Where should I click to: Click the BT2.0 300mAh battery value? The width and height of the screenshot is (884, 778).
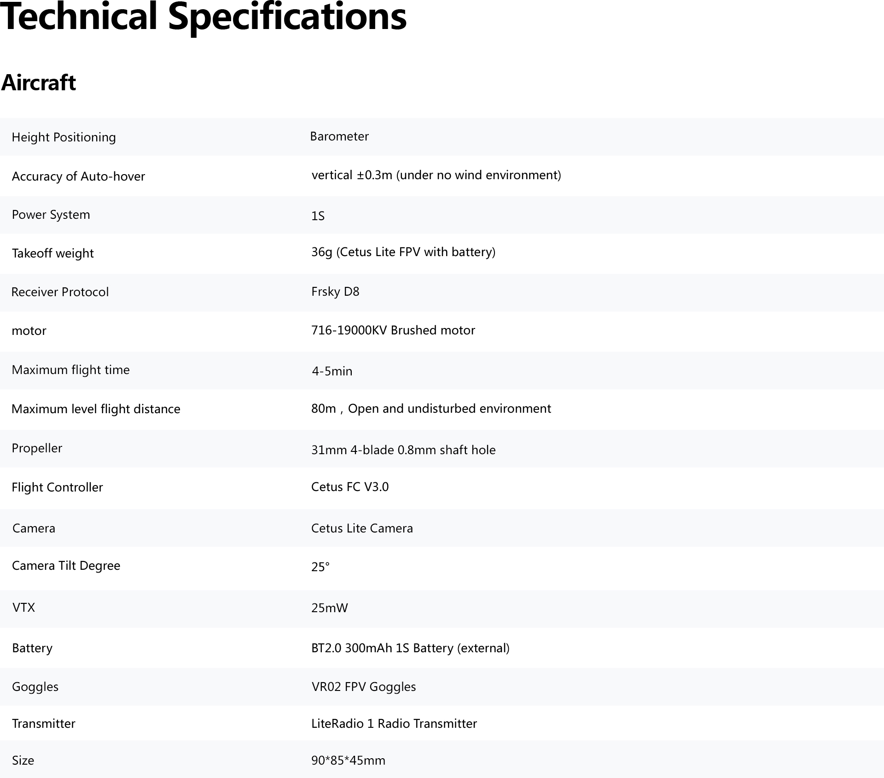[x=410, y=648]
